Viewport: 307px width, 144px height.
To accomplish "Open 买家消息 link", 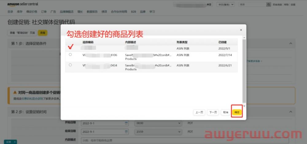I will coord(277,5).
